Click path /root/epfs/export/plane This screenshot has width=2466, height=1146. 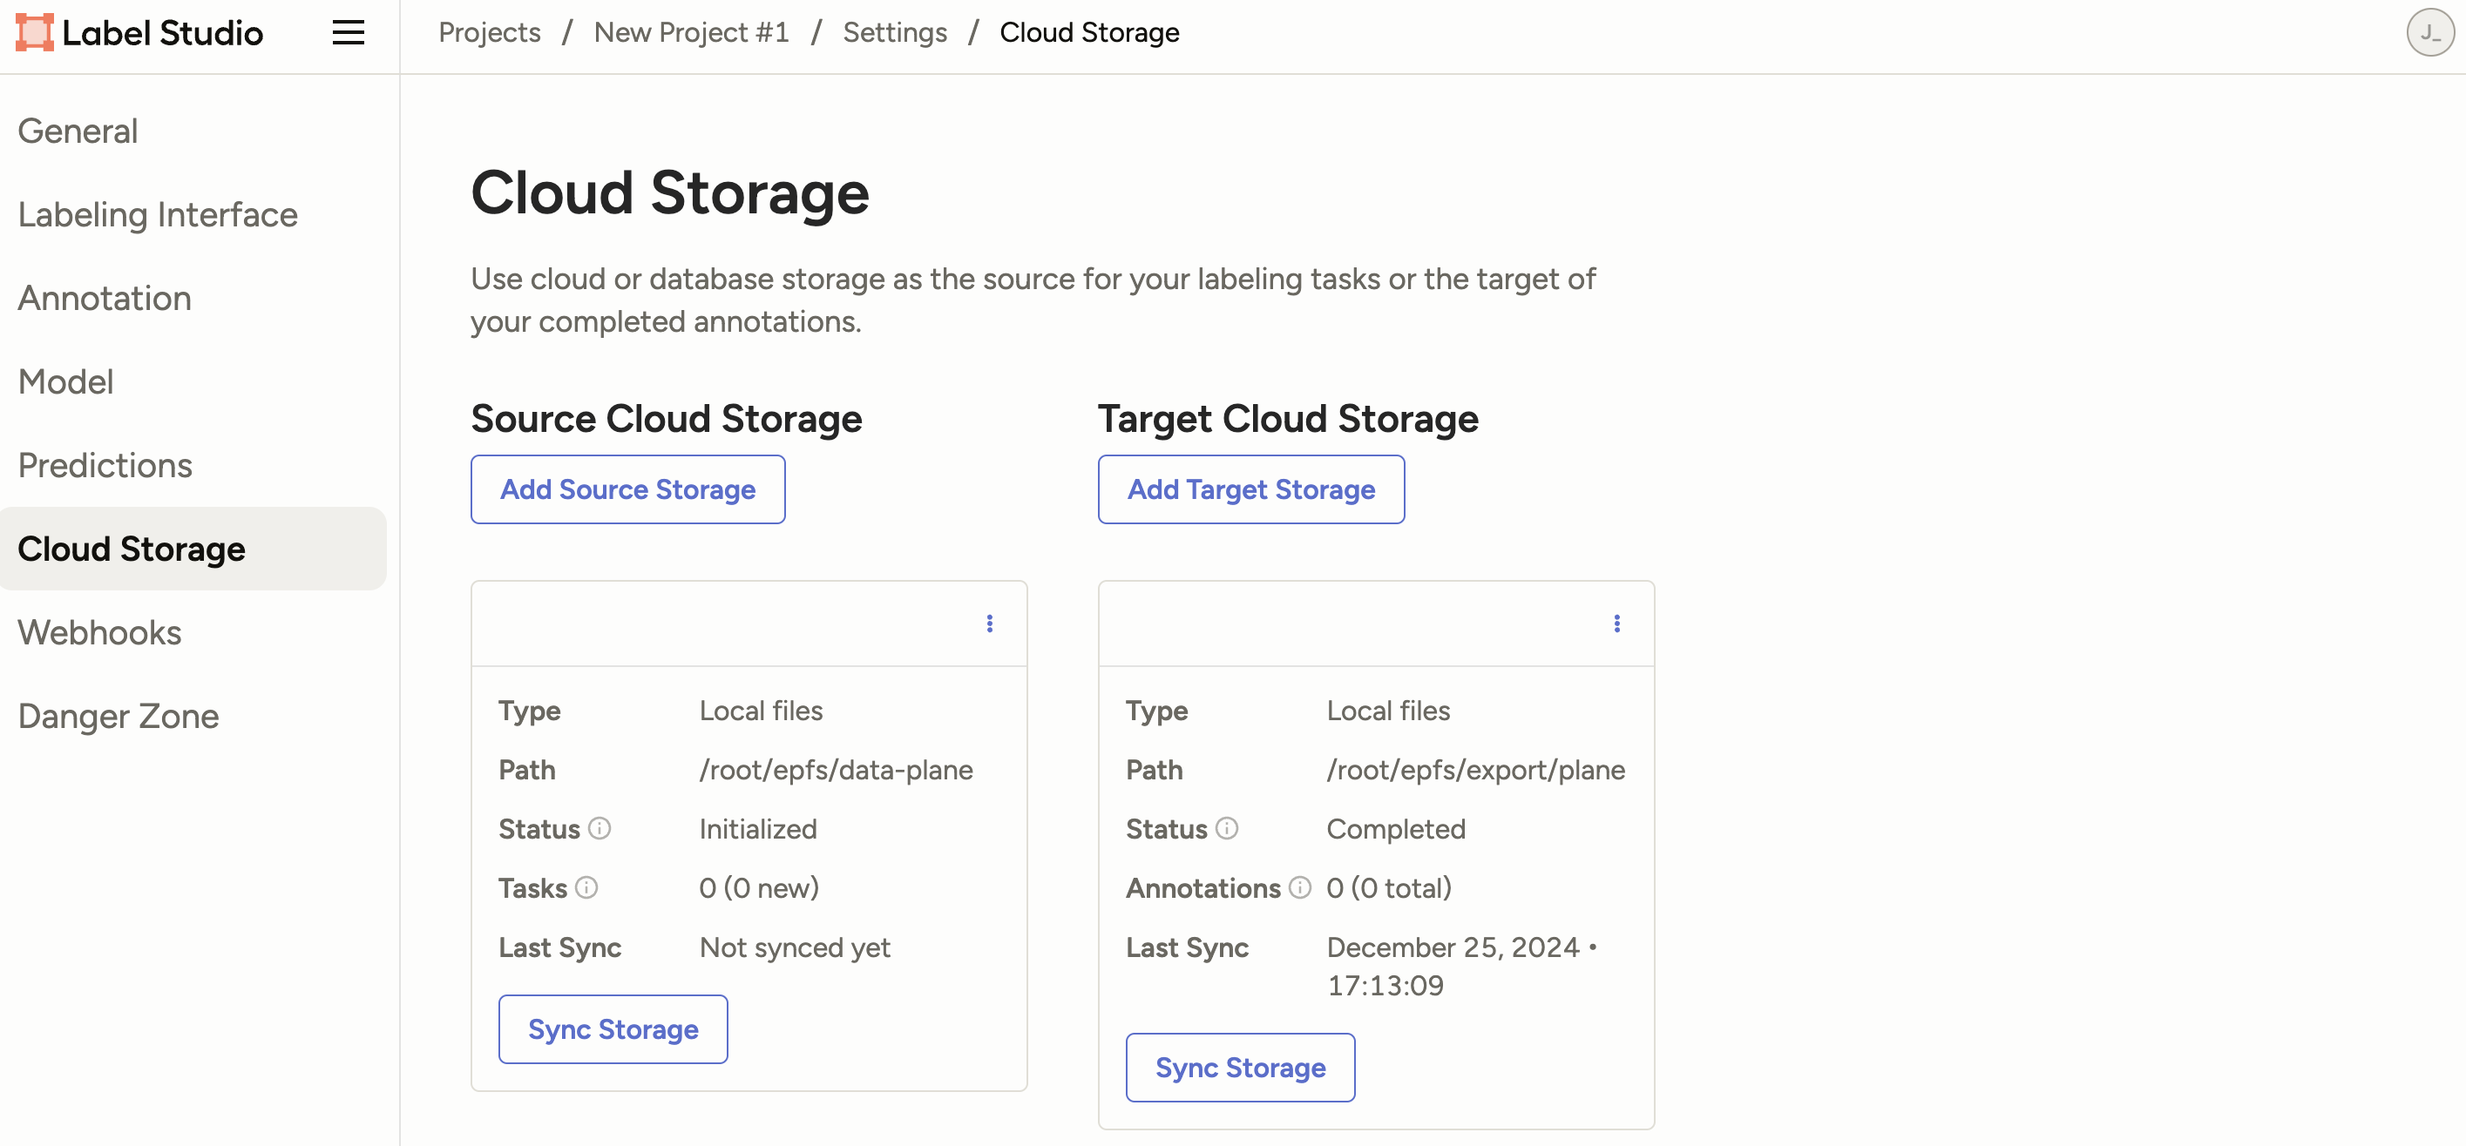pos(1476,770)
